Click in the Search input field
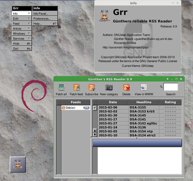The height and width of the screenshot is (181, 193). (x=171, y=87)
